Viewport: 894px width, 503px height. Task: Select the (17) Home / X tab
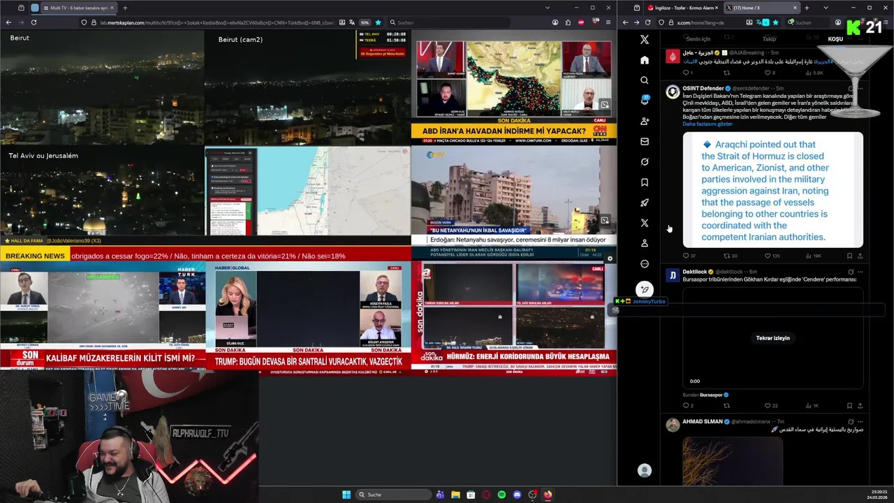(761, 8)
